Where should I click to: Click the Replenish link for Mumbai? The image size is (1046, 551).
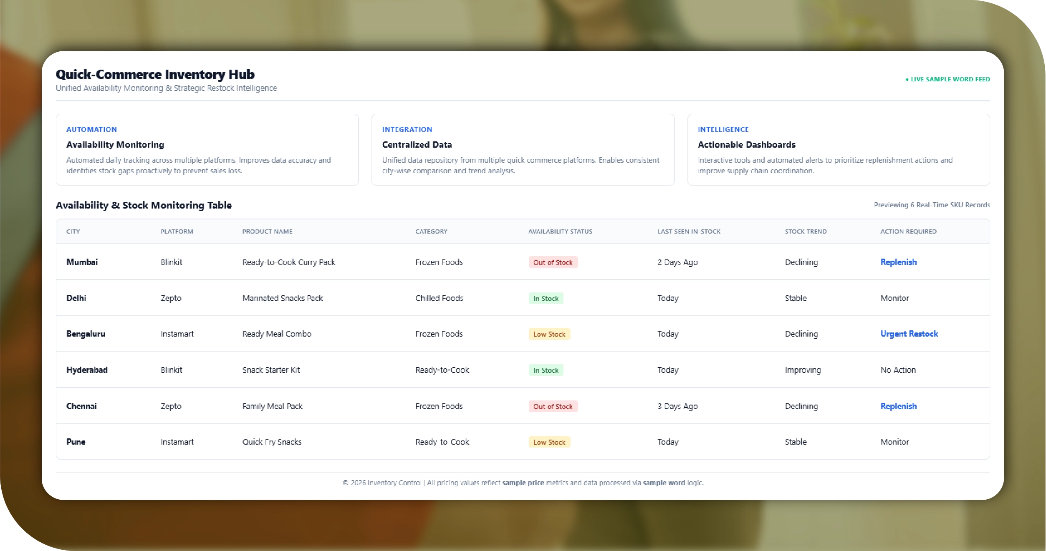point(898,262)
